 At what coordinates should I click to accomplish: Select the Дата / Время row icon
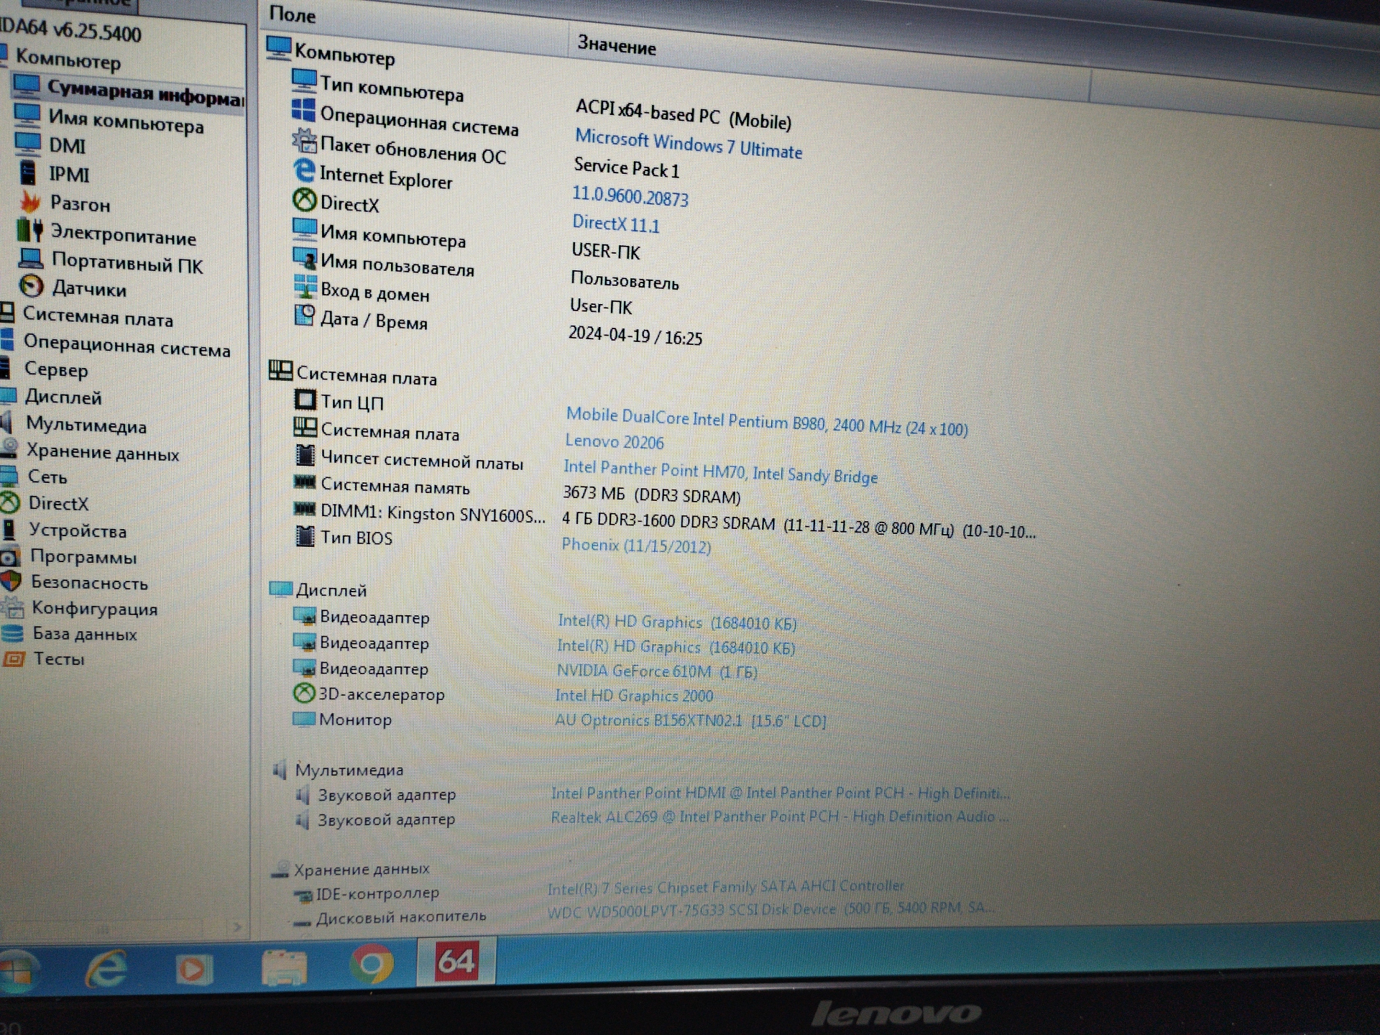pyautogui.click(x=305, y=316)
